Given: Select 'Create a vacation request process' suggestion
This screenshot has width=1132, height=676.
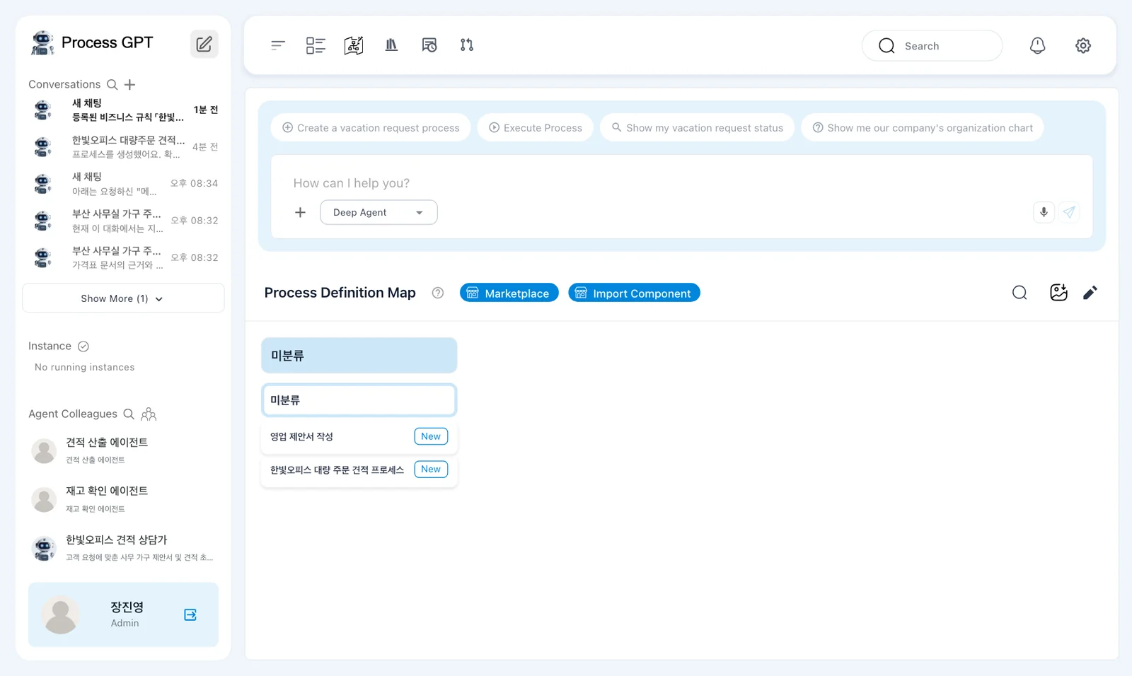Looking at the screenshot, I should point(371,128).
